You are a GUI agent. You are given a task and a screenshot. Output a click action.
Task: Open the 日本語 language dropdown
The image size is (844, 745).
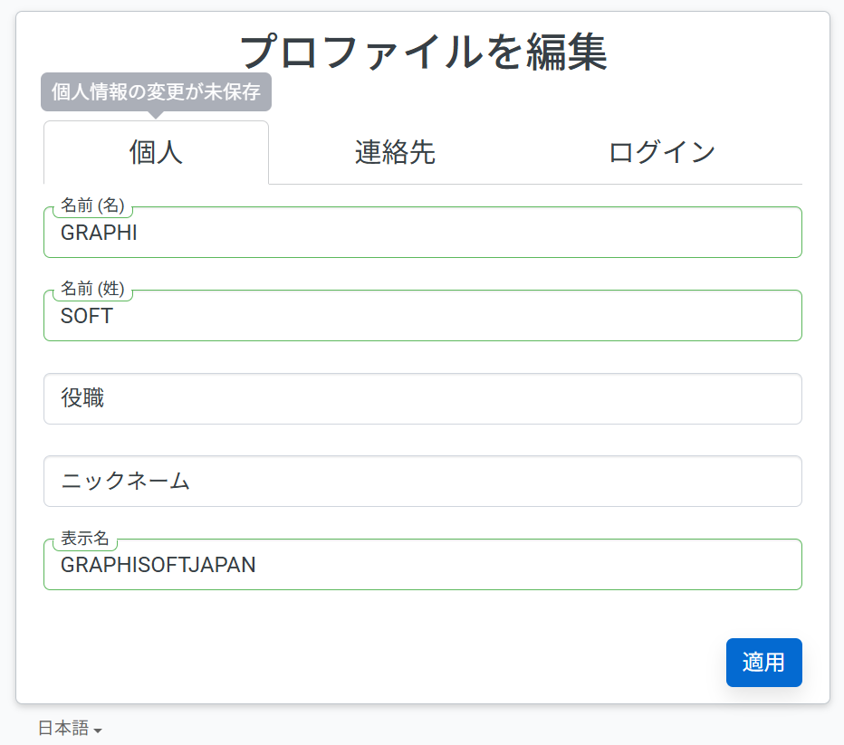[x=70, y=729]
